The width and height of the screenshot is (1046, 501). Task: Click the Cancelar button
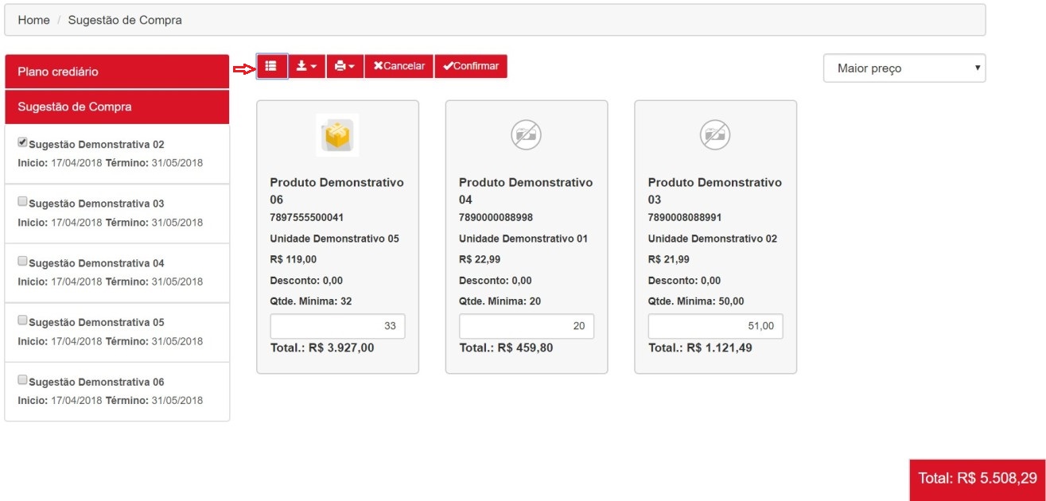[399, 66]
